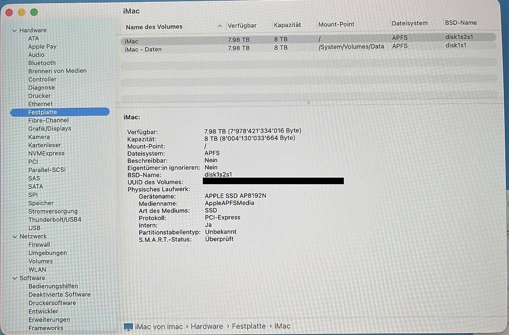Click Hardware in the path bar
This screenshot has height=335, width=509.
pyautogui.click(x=207, y=326)
